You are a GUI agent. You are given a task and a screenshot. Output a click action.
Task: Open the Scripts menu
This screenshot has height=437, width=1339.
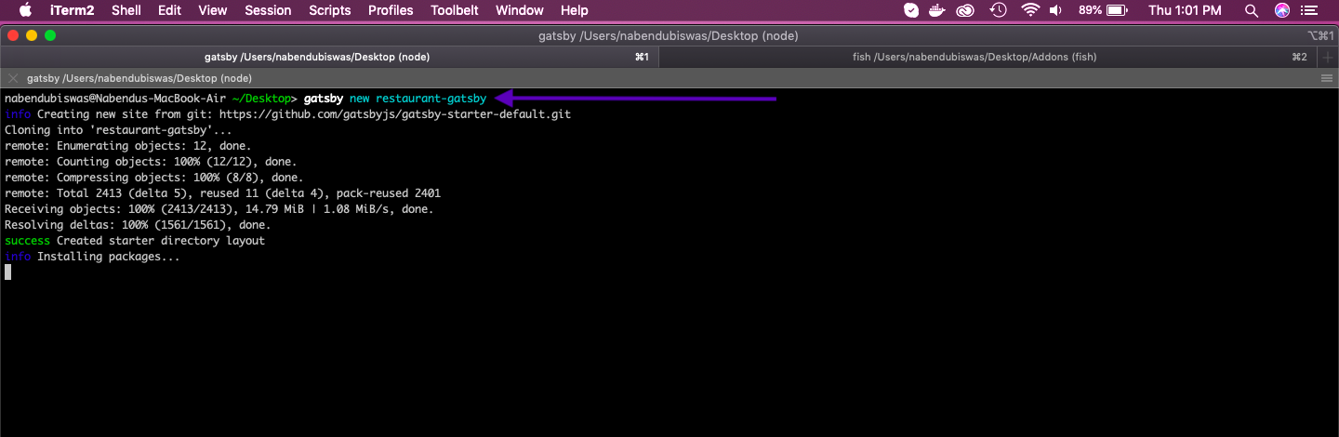330,10
